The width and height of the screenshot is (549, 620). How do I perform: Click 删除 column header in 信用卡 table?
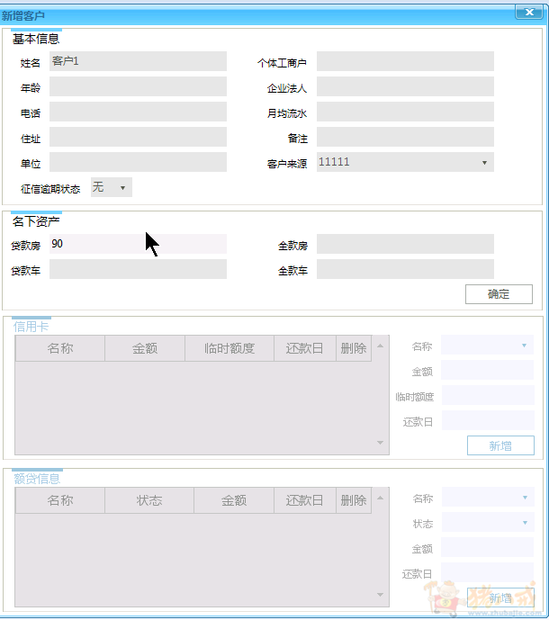pos(354,348)
